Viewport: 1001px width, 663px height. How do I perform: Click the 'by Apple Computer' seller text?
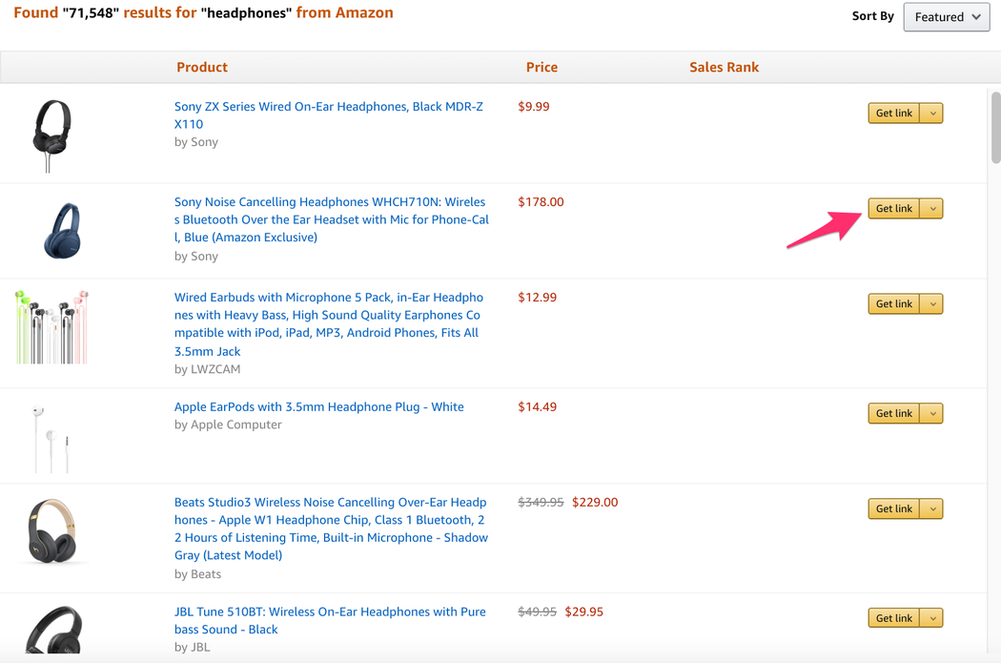(228, 425)
